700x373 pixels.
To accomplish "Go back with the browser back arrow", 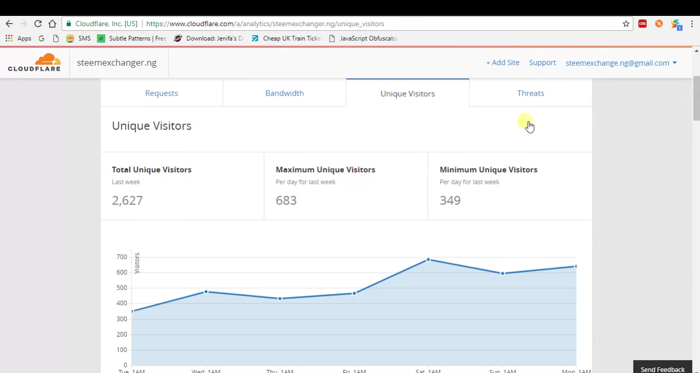I will (x=9, y=24).
